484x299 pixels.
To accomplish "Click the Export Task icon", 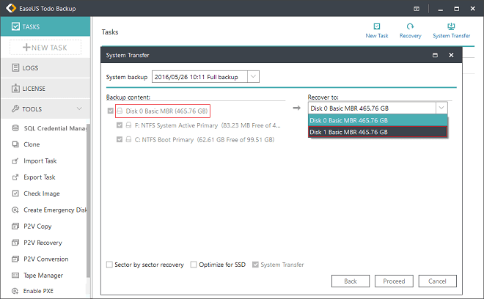I will click(x=15, y=177).
